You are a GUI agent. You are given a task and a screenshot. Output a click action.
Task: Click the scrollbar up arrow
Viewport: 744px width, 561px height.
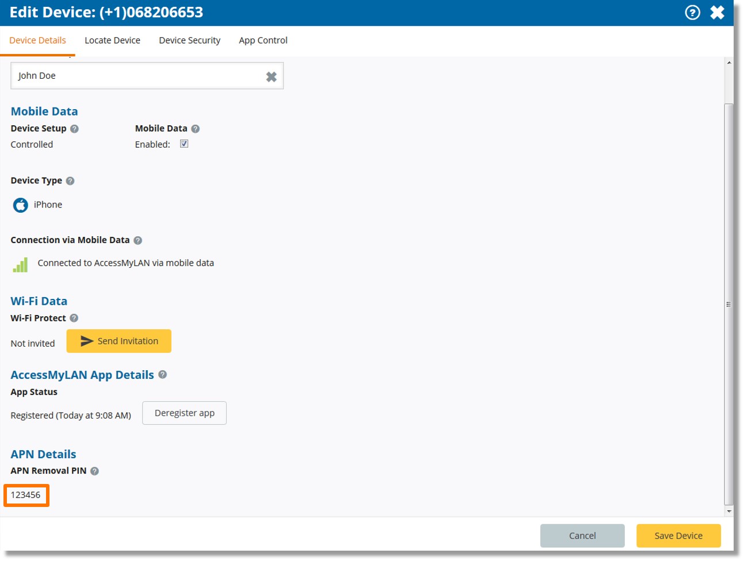point(729,62)
